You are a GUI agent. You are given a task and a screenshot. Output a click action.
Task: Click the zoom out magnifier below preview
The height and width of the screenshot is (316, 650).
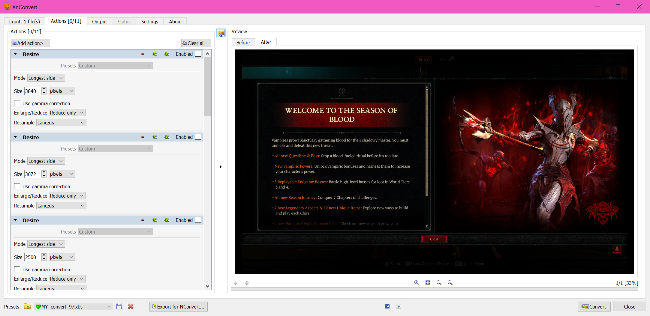450,283
